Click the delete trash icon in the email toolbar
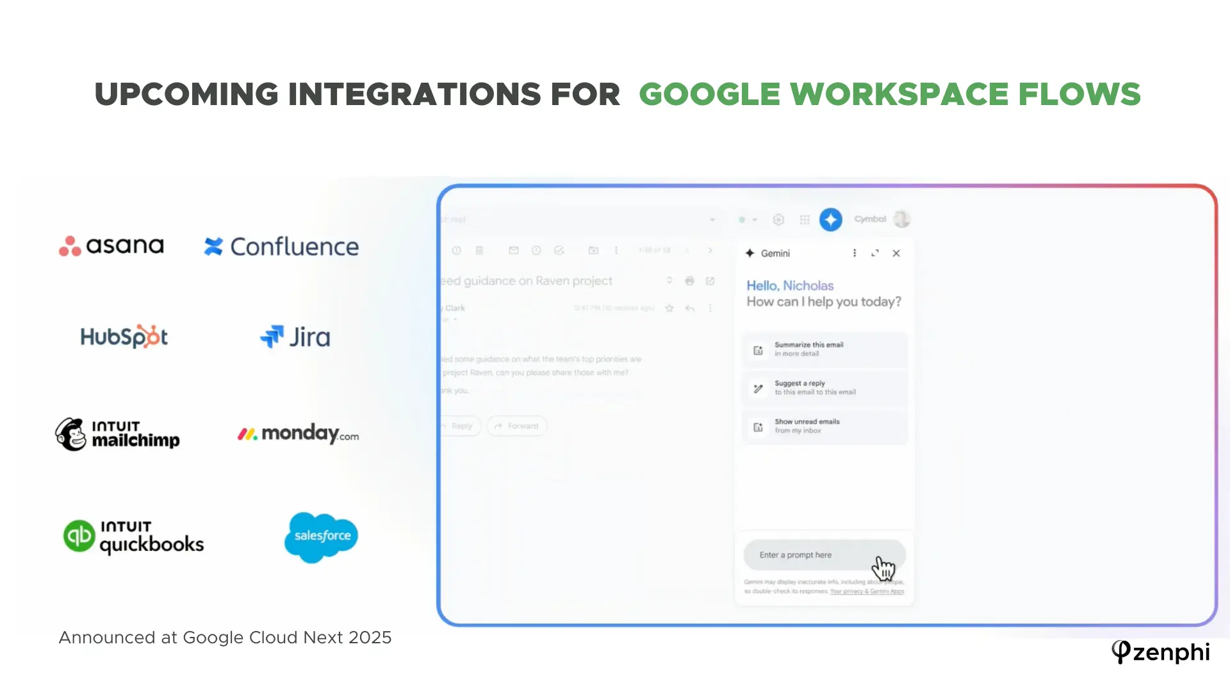Viewport: 1230px width, 692px height. pos(479,251)
